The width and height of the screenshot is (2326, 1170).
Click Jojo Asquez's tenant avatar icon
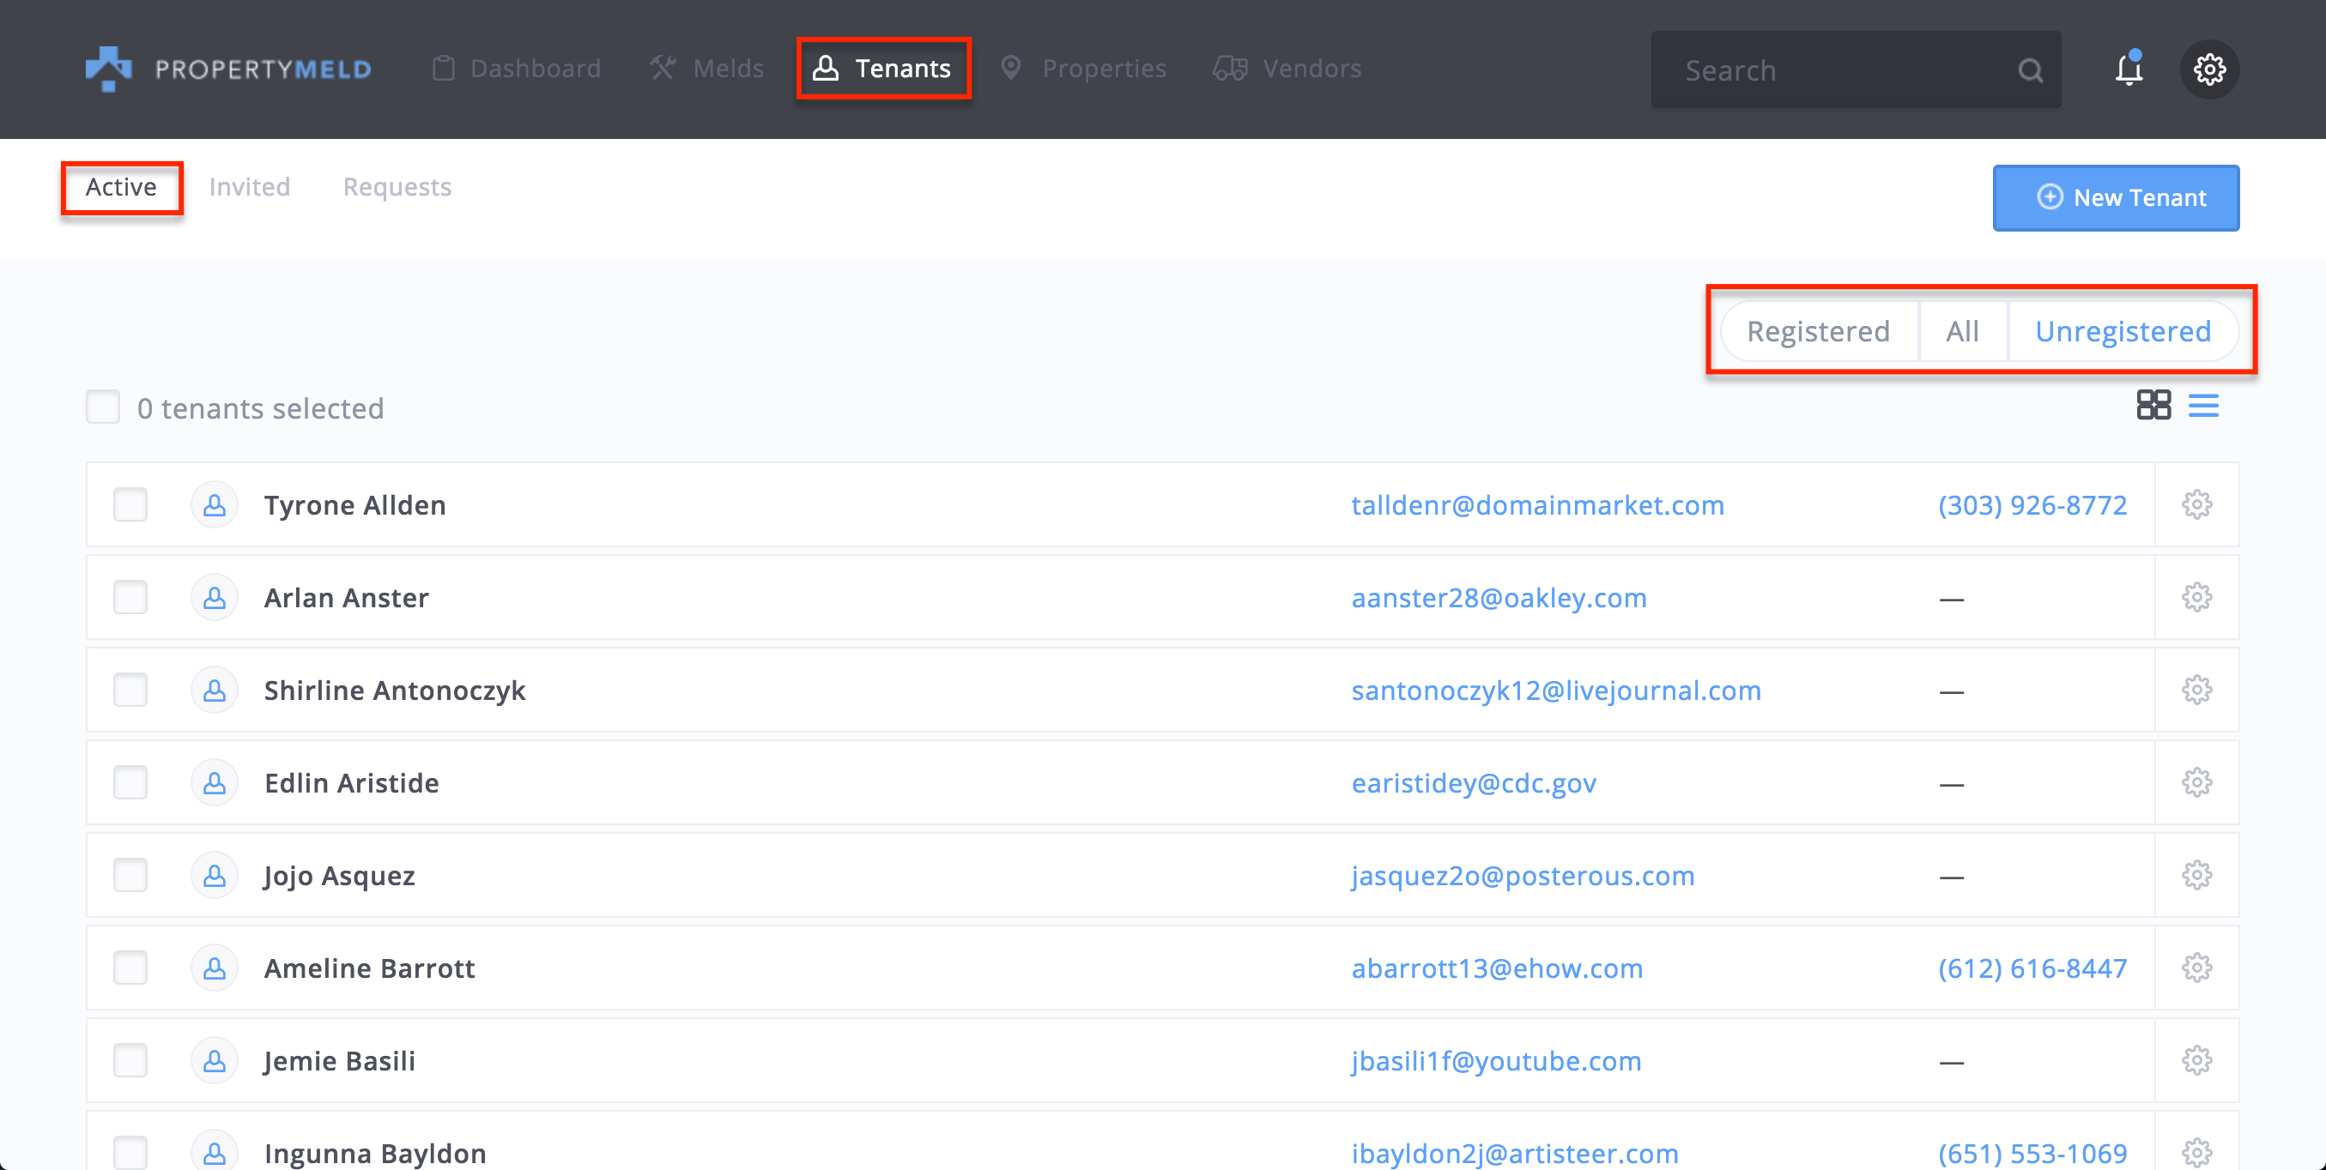pos(214,875)
